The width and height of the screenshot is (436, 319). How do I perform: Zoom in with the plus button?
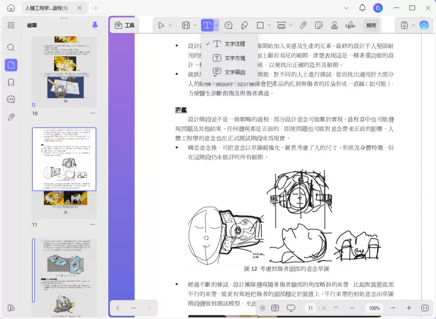point(409,308)
